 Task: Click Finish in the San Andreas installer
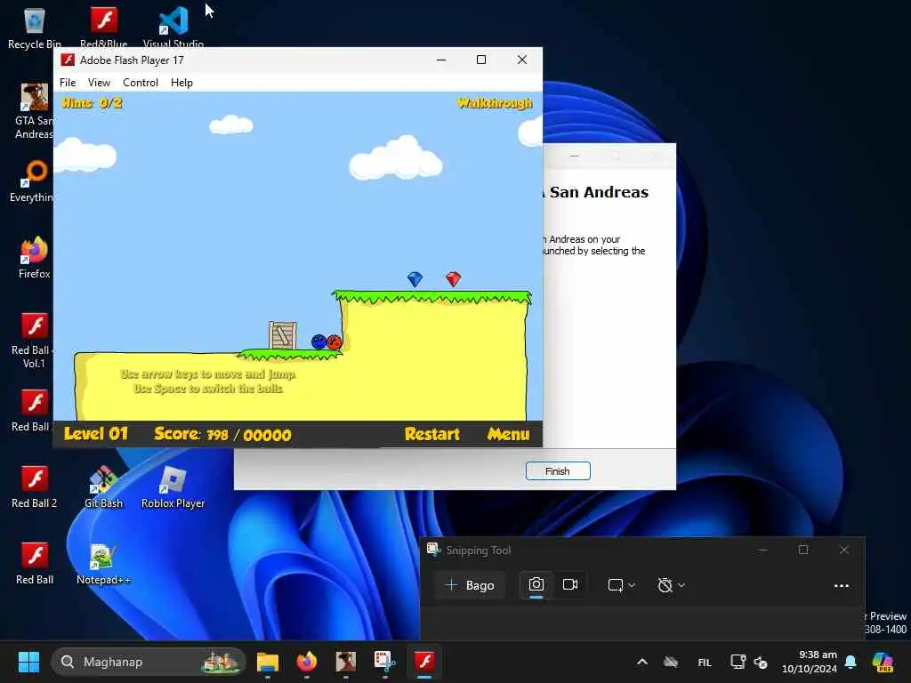[x=558, y=471]
